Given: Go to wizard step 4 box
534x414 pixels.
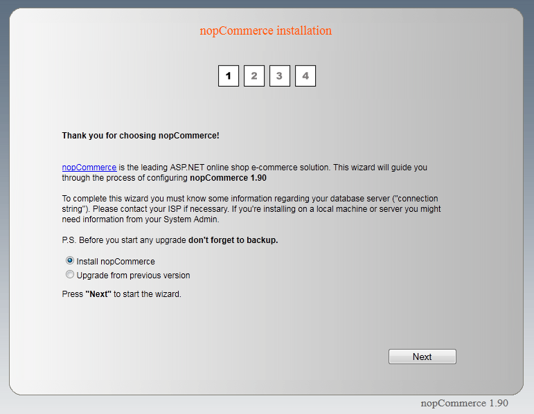Looking at the screenshot, I should 305,76.
